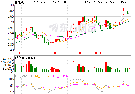
Task: Select the 01-14 date label
Action: tap(113, 53)
